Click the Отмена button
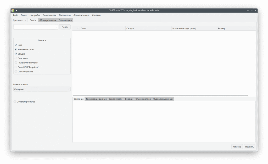Viewport: 268px width, 164px height. pyautogui.click(x=237, y=147)
